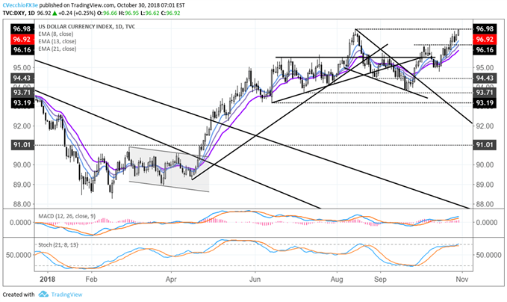Select the 91.01 price label on left axis
507x302 pixels.
tap(22, 145)
